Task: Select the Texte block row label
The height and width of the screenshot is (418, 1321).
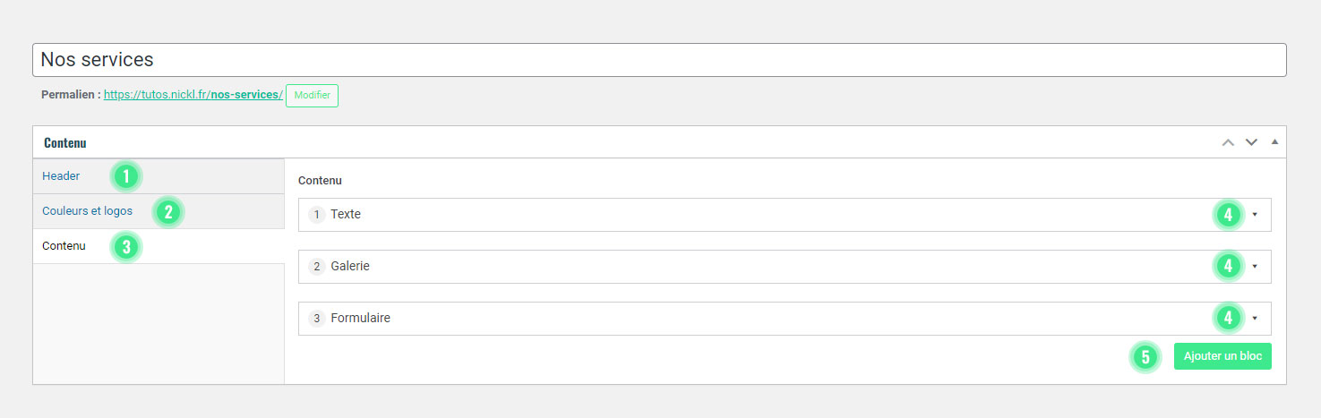Action: [x=346, y=215]
